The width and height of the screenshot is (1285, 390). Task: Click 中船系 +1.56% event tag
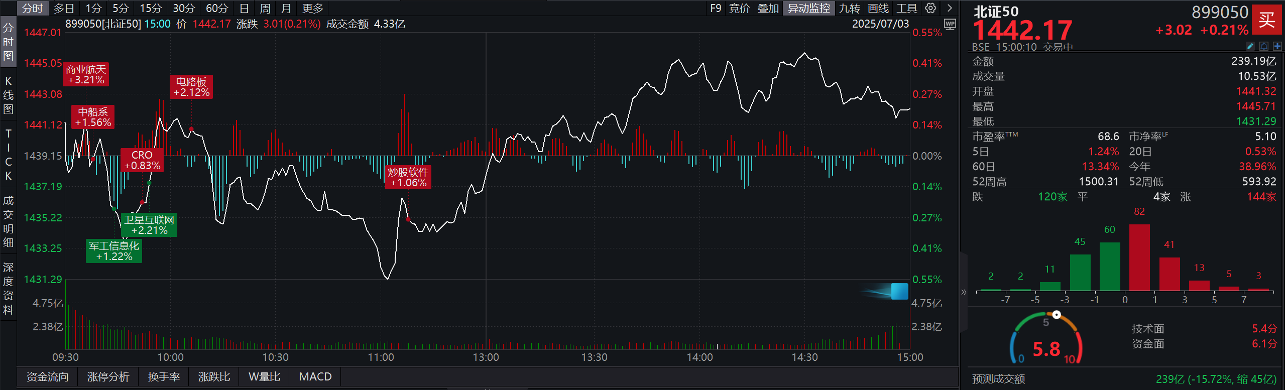(x=93, y=117)
